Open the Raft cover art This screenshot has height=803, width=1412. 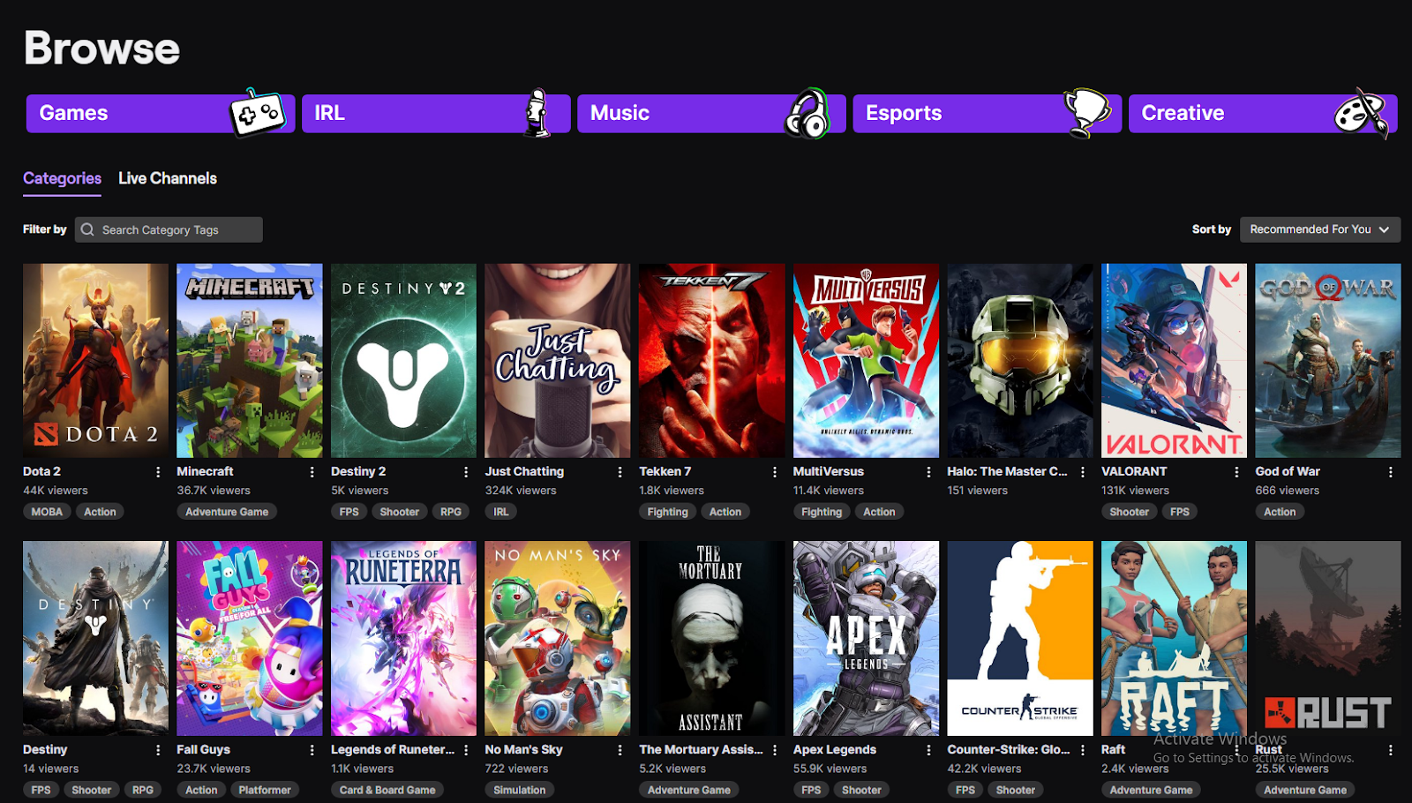click(x=1174, y=639)
